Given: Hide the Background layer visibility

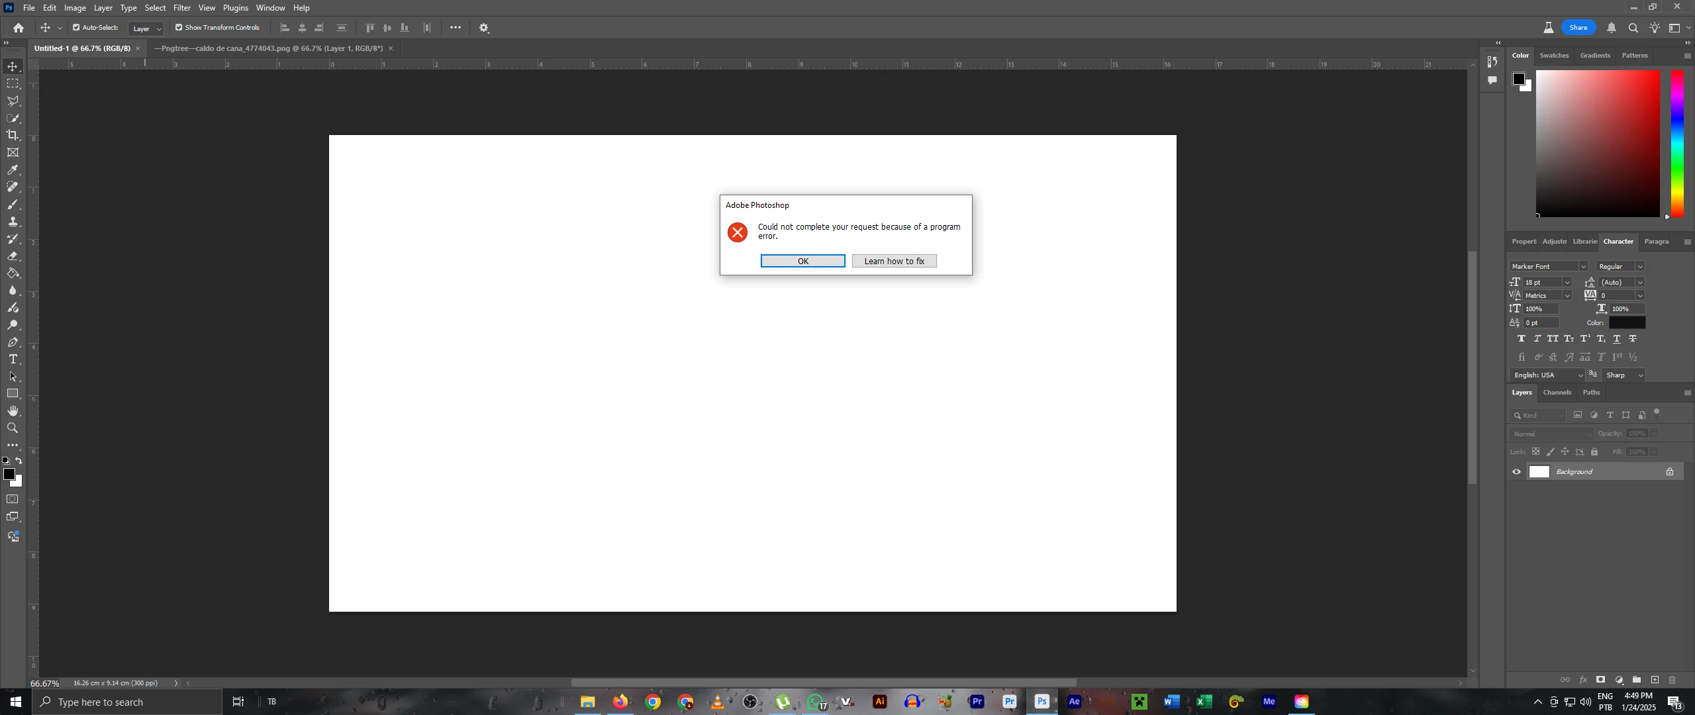Looking at the screenshot, I should point(1517,472).
